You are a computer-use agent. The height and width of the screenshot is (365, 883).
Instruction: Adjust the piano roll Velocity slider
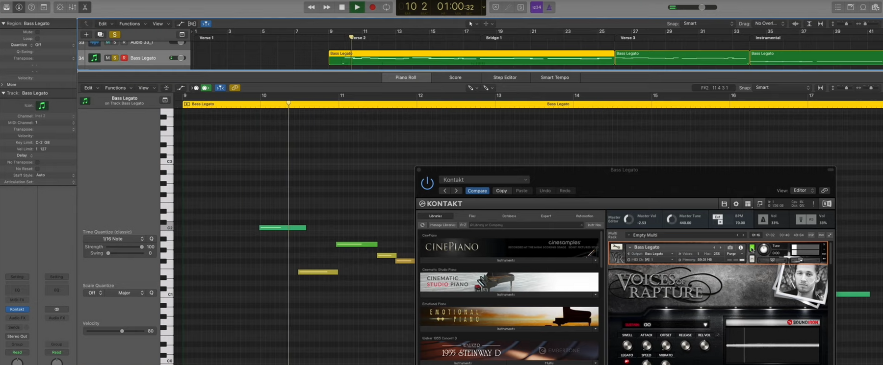point(122,331)
